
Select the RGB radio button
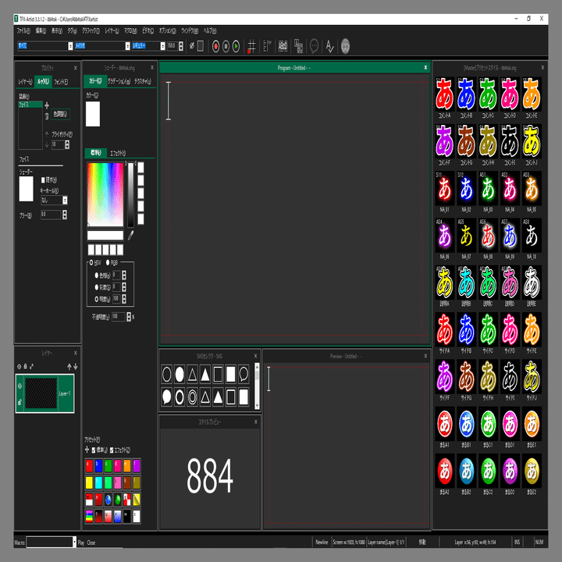pos(108,263)
